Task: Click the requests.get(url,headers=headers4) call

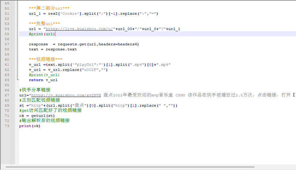Action: (x=98, y=44)
